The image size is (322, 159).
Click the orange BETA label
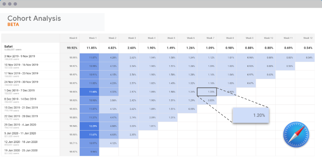13,24
